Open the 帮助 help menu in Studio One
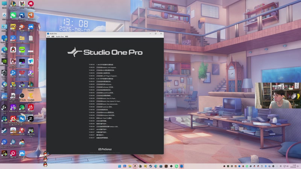Image resolution: width=301 pixels, height=169 pixels. pyautogui.click(x=67, y=36)
